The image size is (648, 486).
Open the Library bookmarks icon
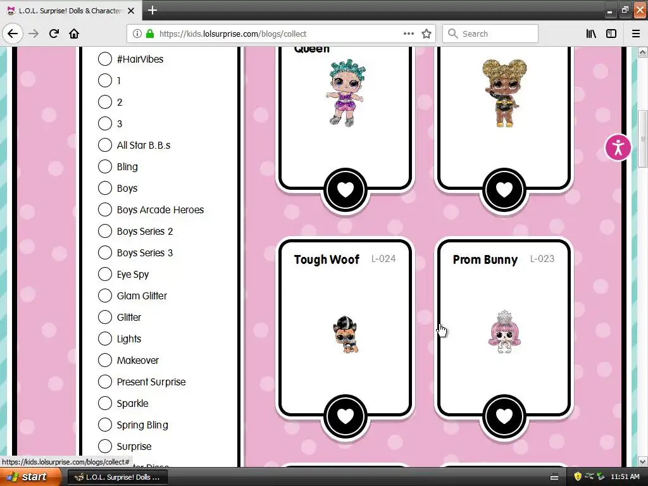[x=591, y=34]
